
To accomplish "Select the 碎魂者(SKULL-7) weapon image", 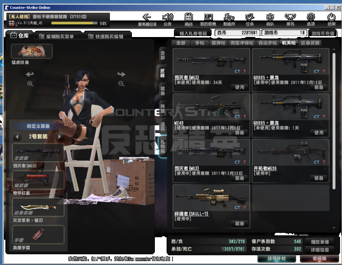I will point(211,197).
